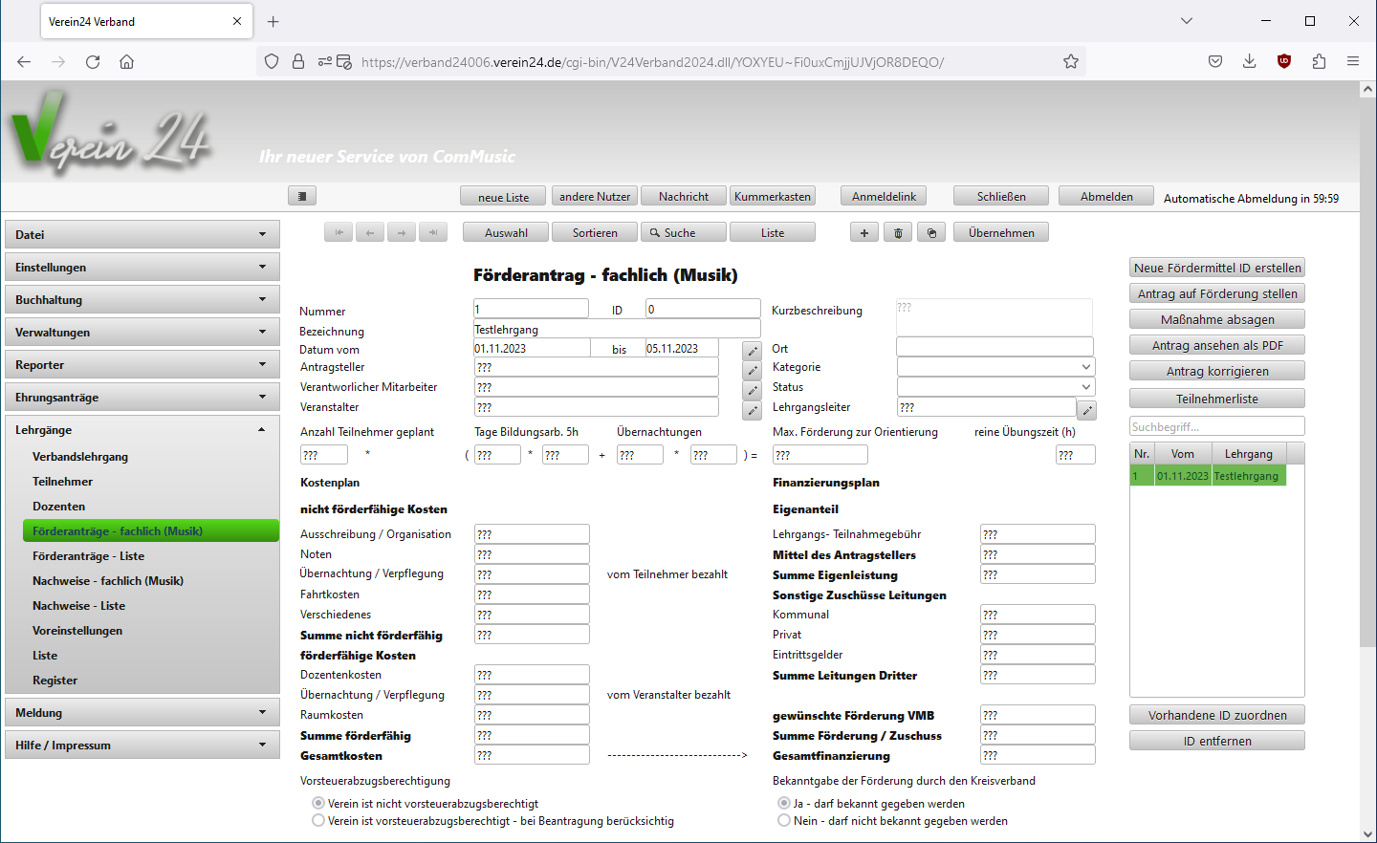This screenshot has width=1377, height=843.
Task: Bookmark the page with the star icon
Action: coord(1071,62)
